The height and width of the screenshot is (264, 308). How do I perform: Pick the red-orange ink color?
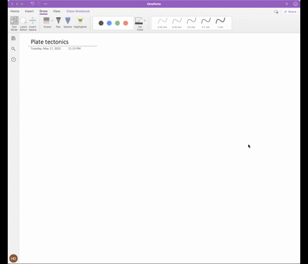[126, 23]
